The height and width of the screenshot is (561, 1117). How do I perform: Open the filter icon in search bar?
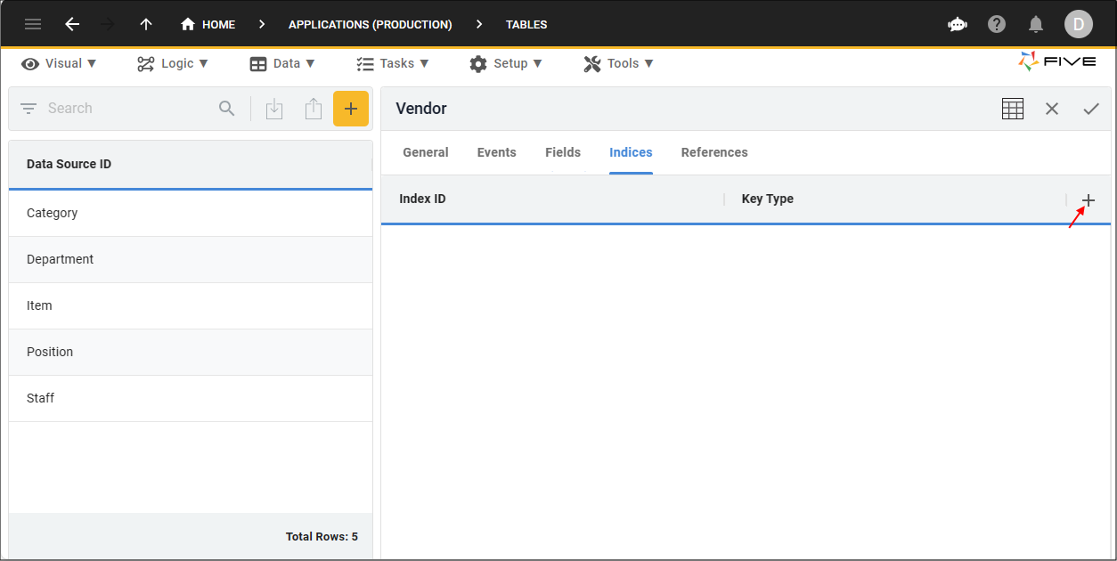[29, 109]
